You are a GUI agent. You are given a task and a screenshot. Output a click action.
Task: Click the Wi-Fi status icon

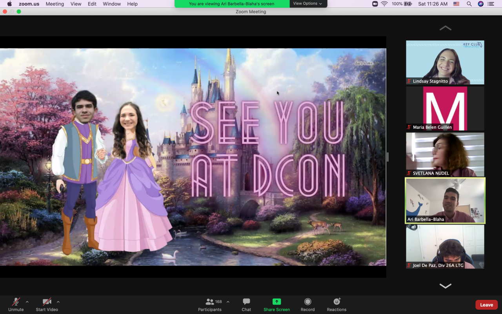384,4
